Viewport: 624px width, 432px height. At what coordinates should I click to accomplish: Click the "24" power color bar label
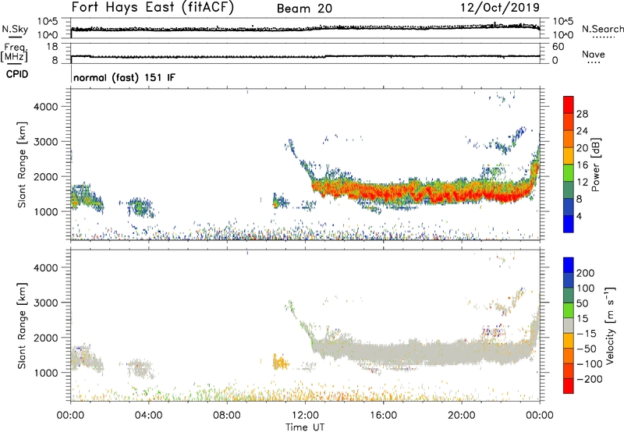coord(582,131)
